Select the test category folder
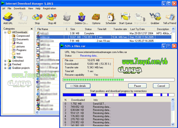The width and height of the screenshot is (178, 128). coord(16,54)
